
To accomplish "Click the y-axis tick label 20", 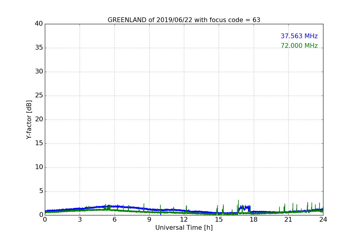I will tap(39, 119).
